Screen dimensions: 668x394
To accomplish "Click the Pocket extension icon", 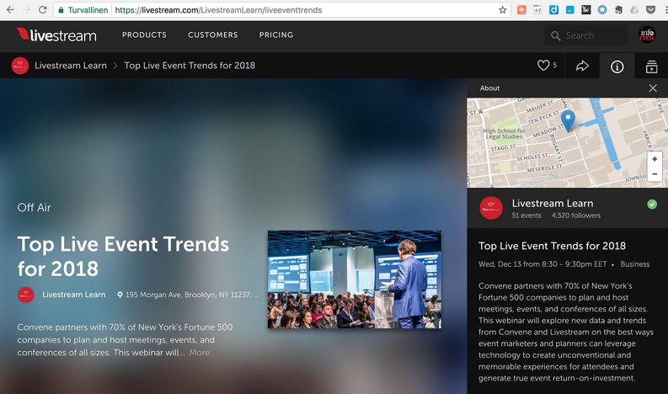I will click(x=650, y=10).
